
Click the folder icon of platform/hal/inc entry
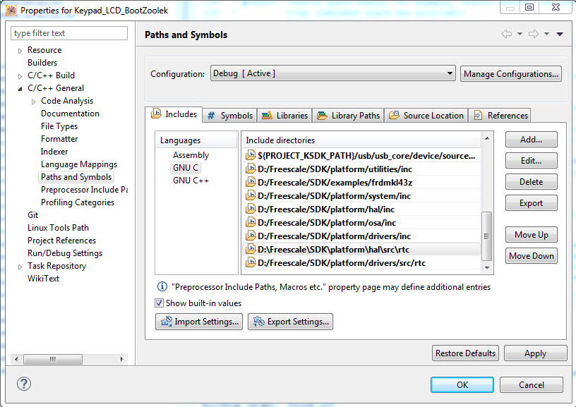[x=251, y=209]
